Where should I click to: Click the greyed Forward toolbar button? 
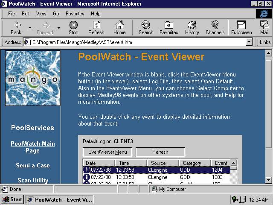click(x=45, y=28)
